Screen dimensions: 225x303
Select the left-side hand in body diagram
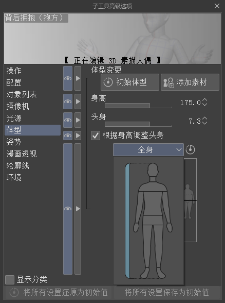pyautogui.click(x=136, y=227)
